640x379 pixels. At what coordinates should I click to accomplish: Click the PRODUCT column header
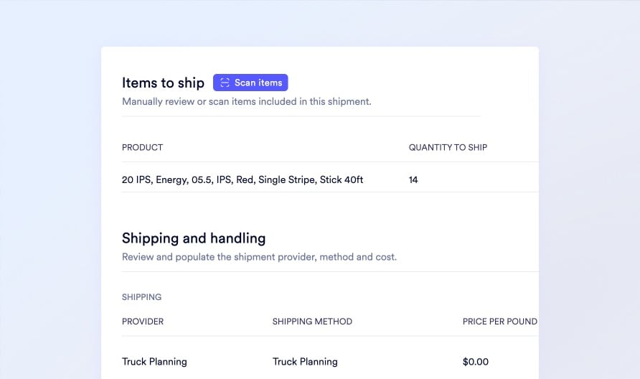[142, 147]
